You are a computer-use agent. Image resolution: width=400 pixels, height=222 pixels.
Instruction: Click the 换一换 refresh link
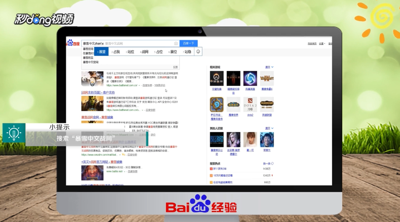(266, 163)
